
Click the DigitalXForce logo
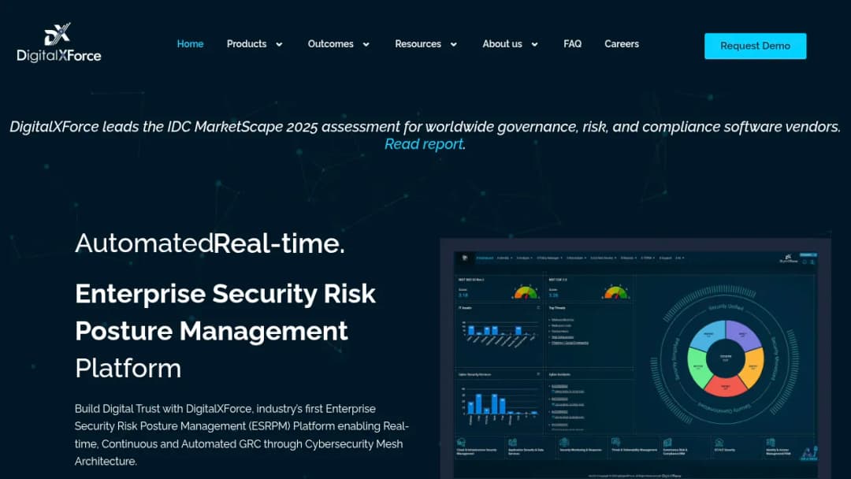click(58, 43)
